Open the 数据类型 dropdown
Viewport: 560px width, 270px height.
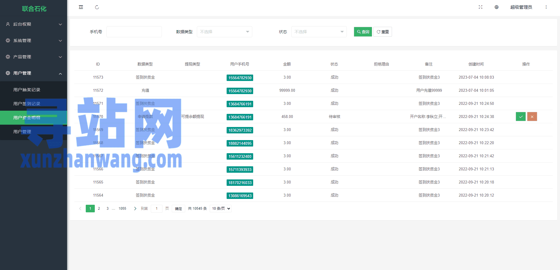pyautogui.click(x=225, y=32)
